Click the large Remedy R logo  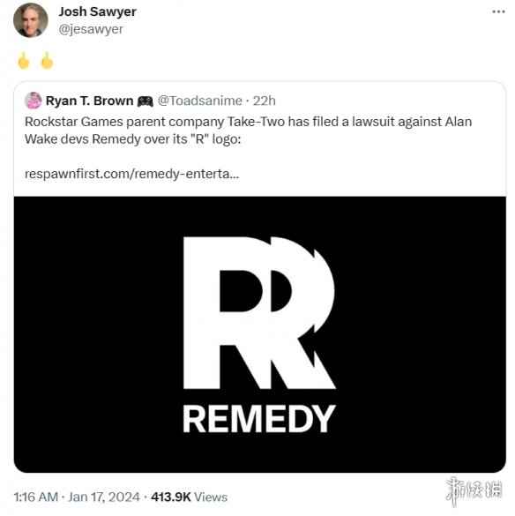click(x=259, y=312)
